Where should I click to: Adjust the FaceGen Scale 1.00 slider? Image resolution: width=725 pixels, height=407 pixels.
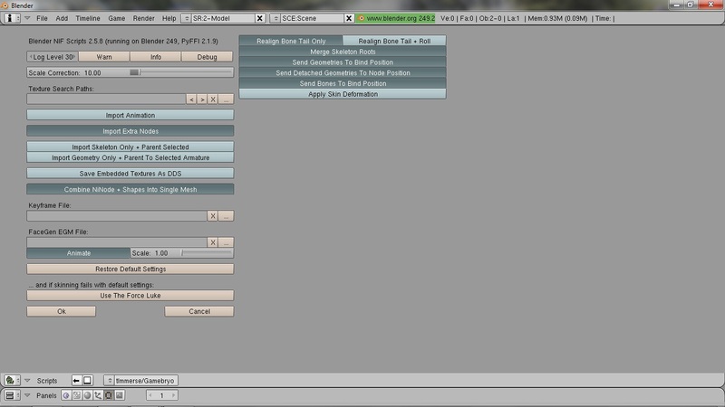(182, 253)
